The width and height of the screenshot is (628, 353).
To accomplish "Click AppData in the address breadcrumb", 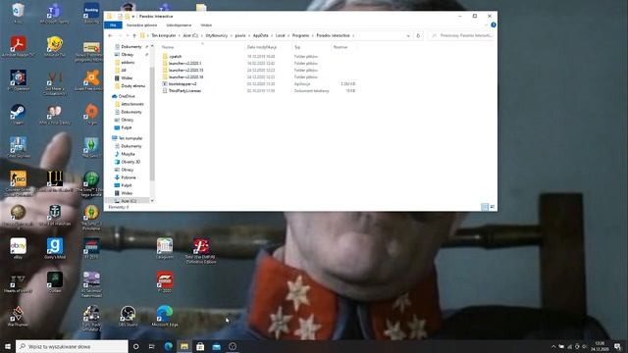I will click(x=260, y=35).
